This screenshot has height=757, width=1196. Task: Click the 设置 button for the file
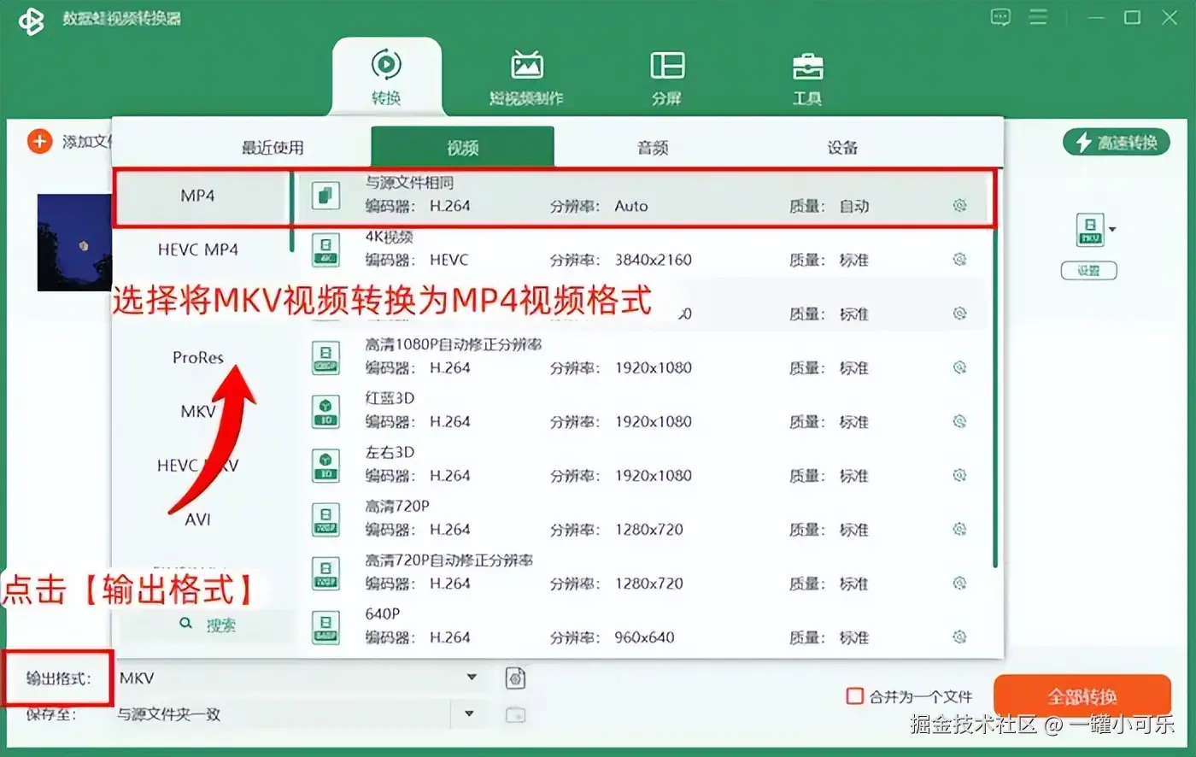tap(1088, 271)
